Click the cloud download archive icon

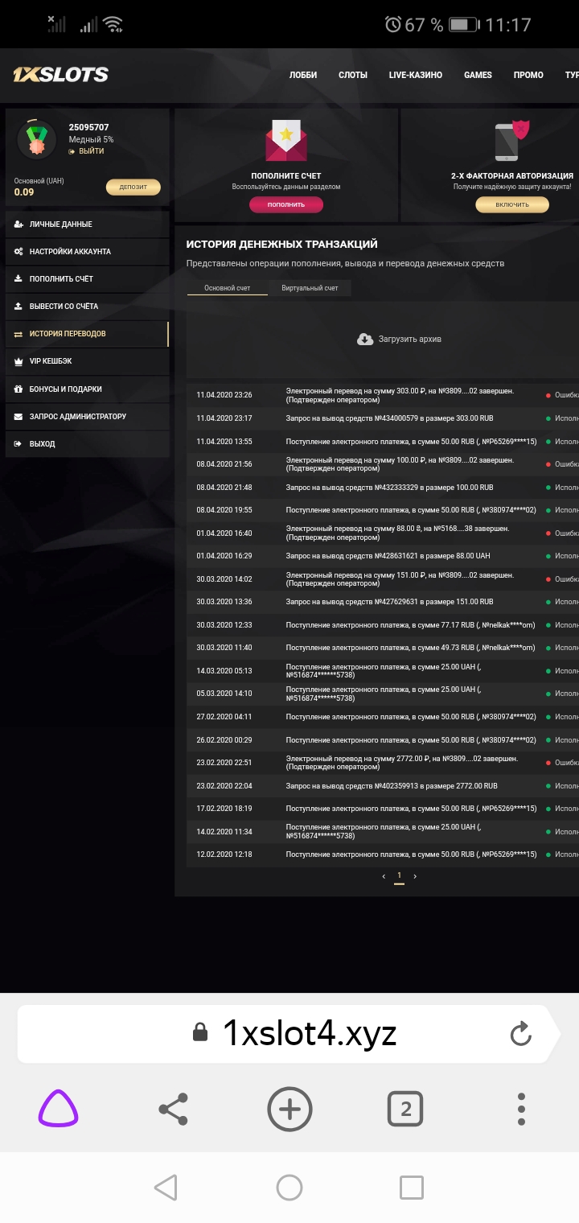[365, 340]
